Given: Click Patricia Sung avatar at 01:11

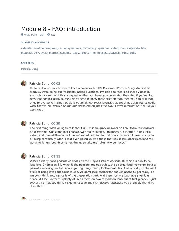Looking at the screenshot, I should click(x=23, y=156).
